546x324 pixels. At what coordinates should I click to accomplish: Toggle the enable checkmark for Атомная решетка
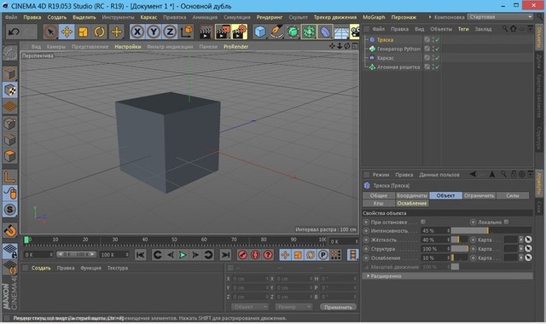click(438, 67)
